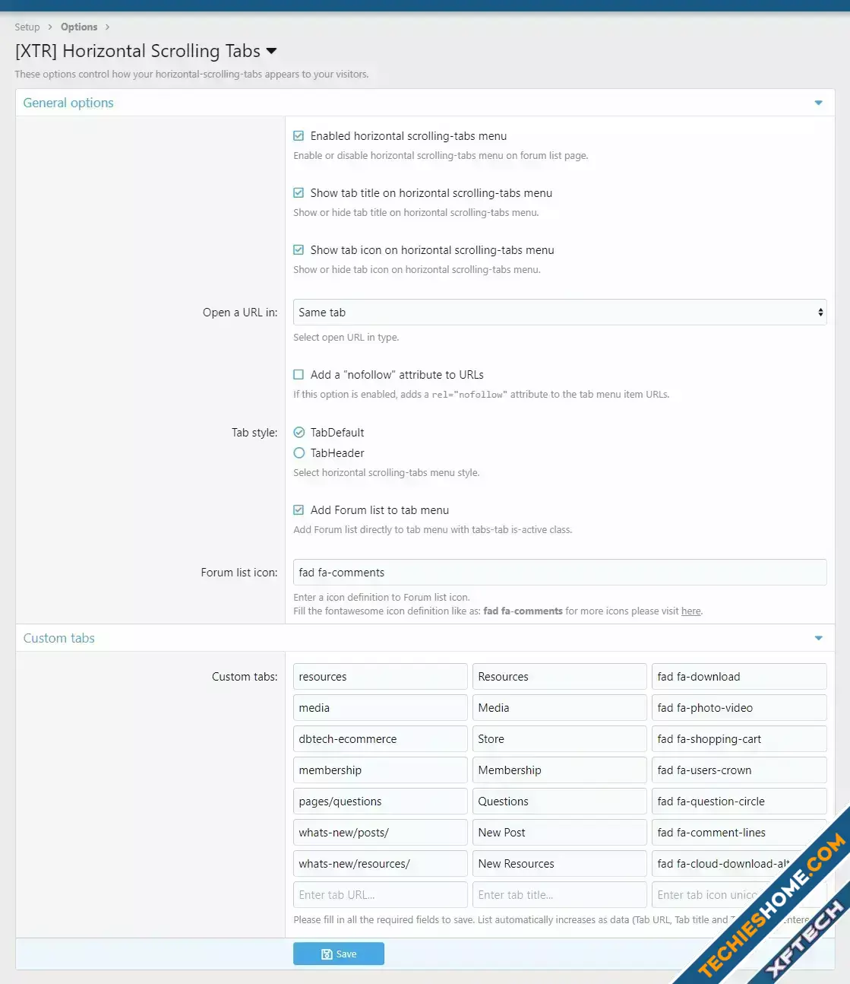Open the title dropdown caret beside Horizontal Scrolling Tabs

click(x=271, y=52)
